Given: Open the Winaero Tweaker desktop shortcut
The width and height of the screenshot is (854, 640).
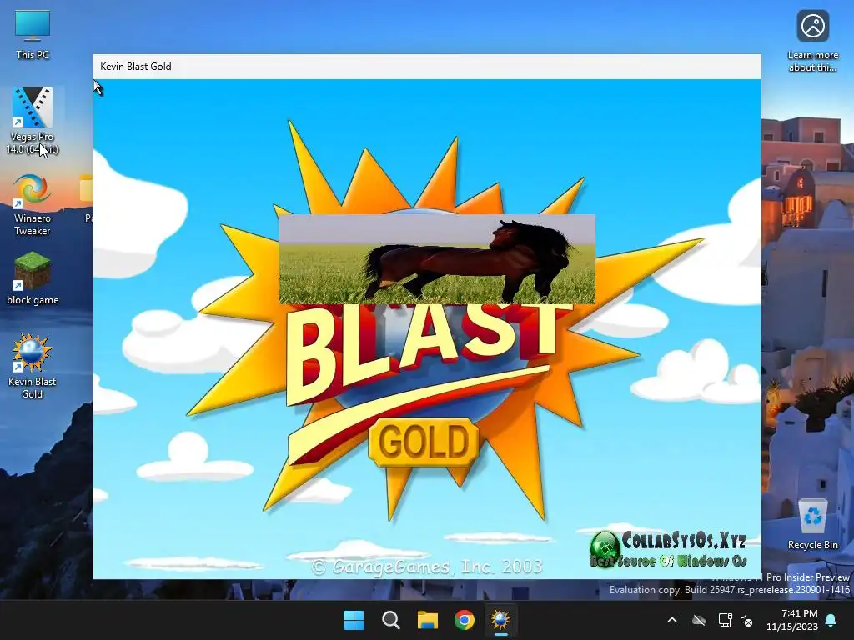Looking at the screenshot, I should point(33,205).
